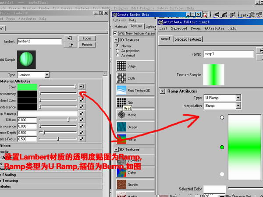The image size is (263, 197).
Task: Click the Fluid Texture 2D swatch icon
Action: (121, 90)
